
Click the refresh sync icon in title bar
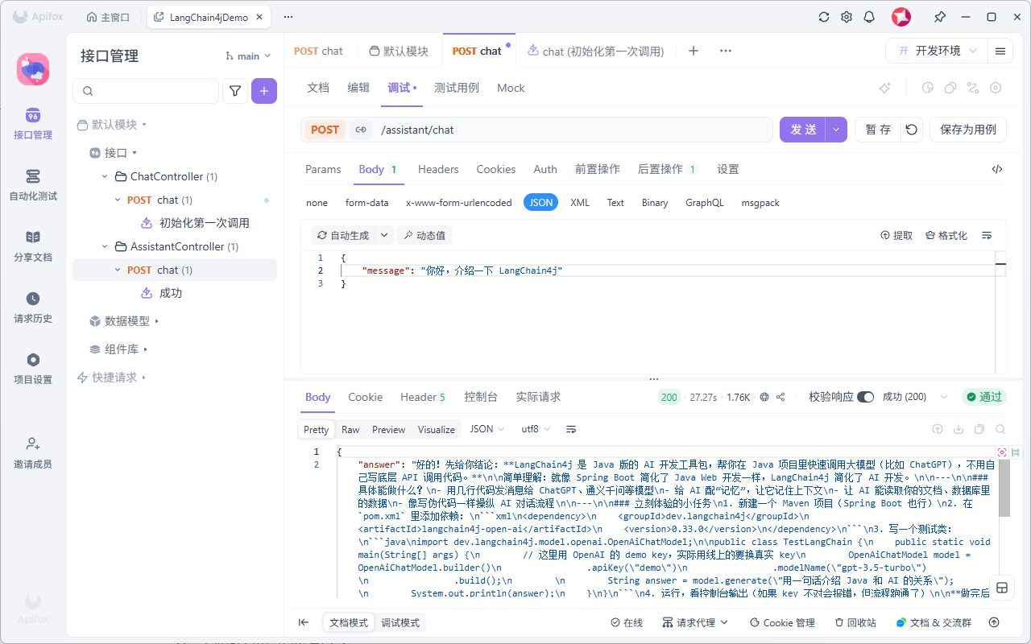coord(823,17)
